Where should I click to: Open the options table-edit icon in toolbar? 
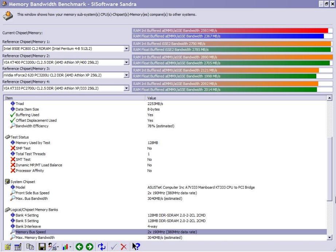pos(18,247)
